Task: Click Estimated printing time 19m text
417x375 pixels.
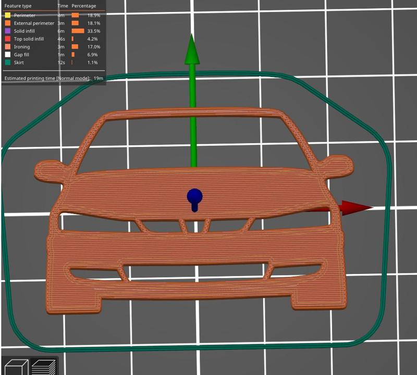Action: point(54,78)
